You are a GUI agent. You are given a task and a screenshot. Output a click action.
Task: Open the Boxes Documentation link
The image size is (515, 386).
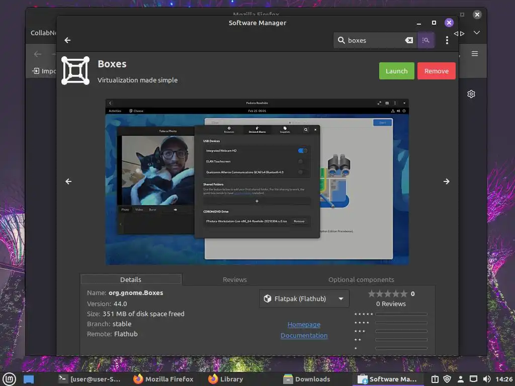(x=304, y=335)
